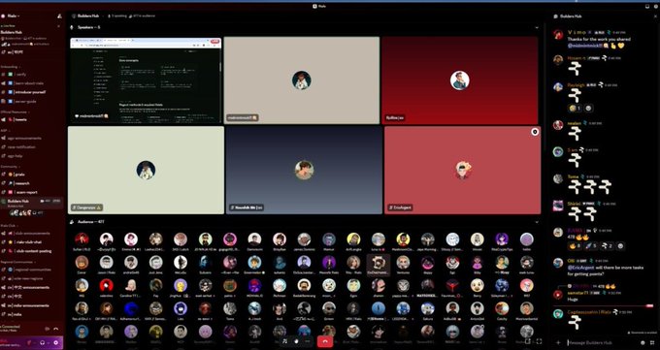The image size is (660, 350).
Task: Select the dark red speaker tile top right
Action: click(460, 80)
